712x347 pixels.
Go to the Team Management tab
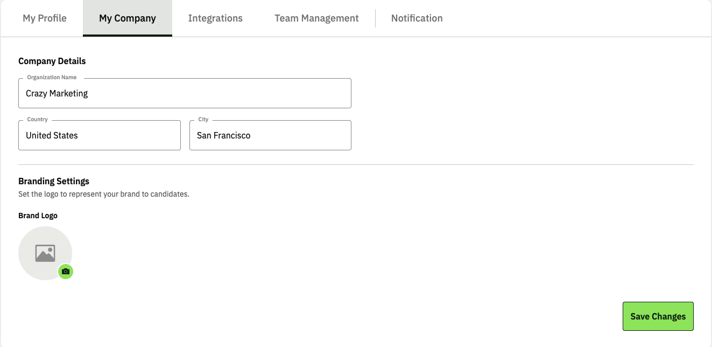316,18
